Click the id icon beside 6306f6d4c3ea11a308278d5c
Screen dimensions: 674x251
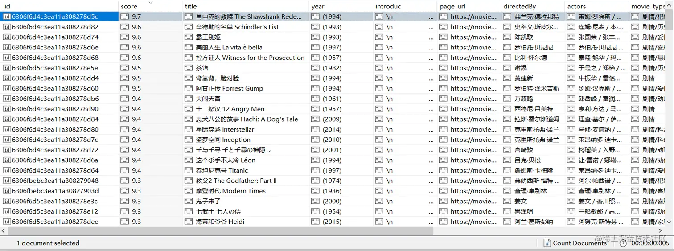[x=7, y=16]
